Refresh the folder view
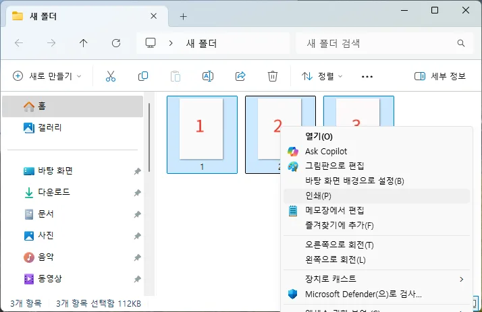The image size is (482, 312). pos(116,43)
